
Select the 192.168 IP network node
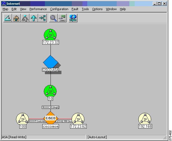click(145, 119)
